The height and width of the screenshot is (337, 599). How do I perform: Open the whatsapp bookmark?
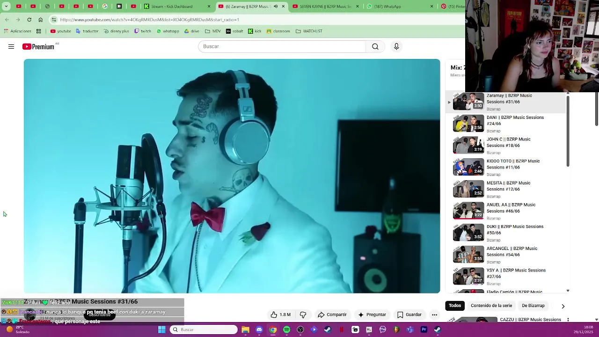pos(168,31)
